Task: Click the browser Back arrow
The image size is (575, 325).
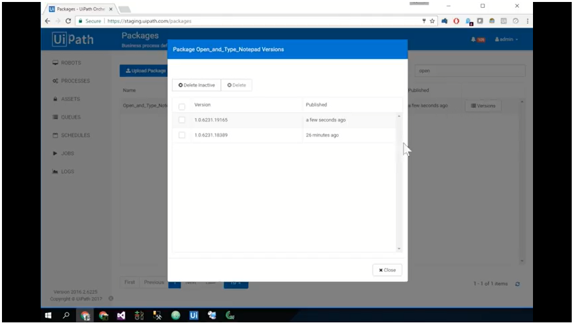Action: 47,21
